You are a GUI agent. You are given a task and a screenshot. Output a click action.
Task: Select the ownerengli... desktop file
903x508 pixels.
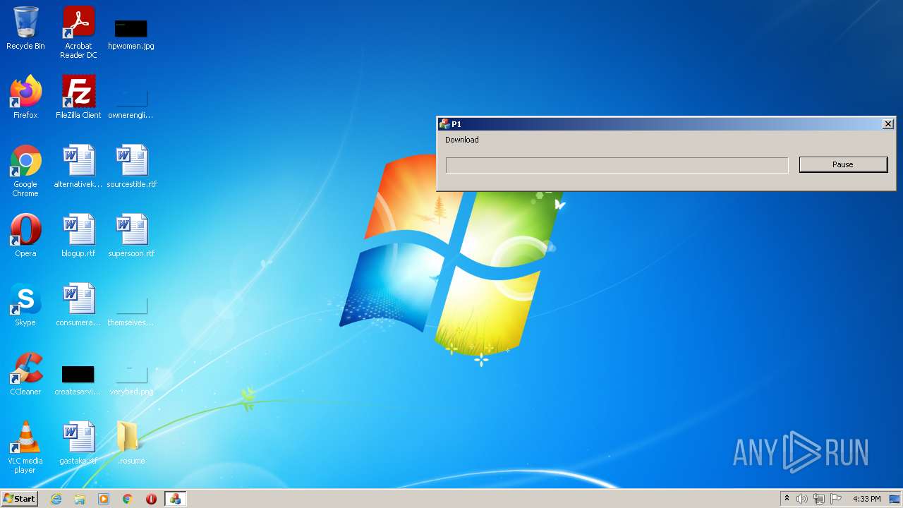pyautogui.click(x=131, y=103)
